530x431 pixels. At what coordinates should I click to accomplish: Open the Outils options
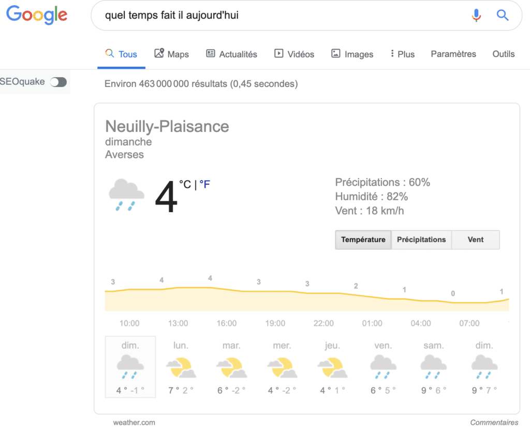pos(503,54)
